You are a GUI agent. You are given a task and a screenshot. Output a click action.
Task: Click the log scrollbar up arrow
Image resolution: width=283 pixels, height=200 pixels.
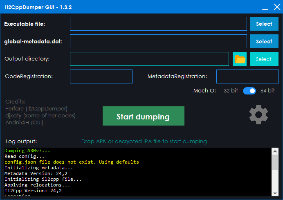[275, 151]
